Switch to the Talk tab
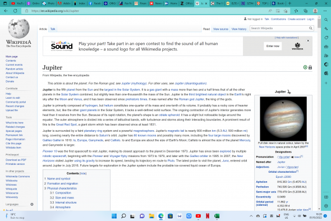331x221 pixels. point(53,29)
